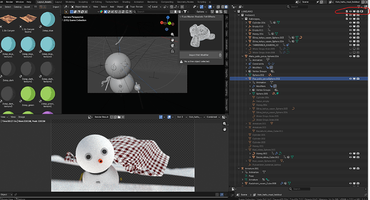Viewport: 370px width, 200px height.
Task: Click the True-Terrain button in viewport header
Action: (x=136, y=7)
